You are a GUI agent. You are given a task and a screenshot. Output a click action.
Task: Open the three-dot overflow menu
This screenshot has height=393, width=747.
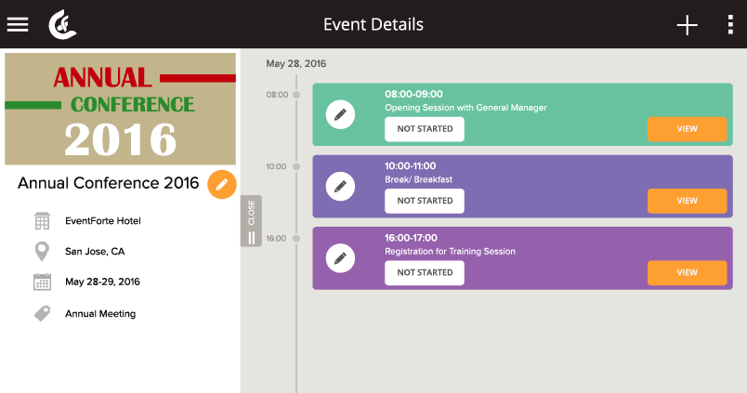click(730, 25)
